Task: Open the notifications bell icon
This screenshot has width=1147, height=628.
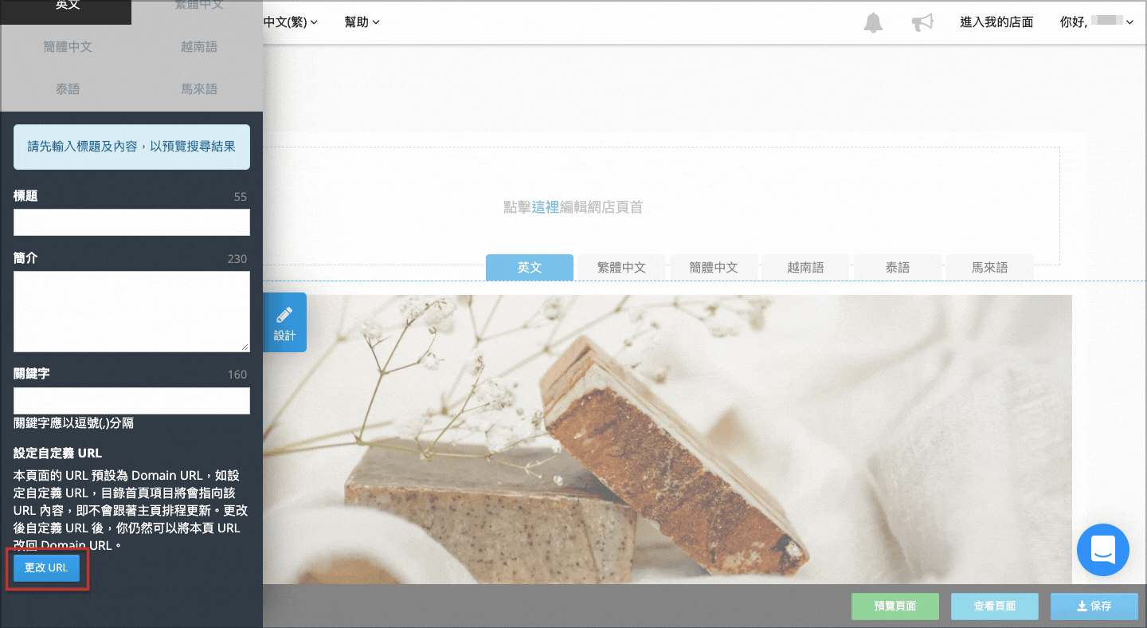Action: 873,22
